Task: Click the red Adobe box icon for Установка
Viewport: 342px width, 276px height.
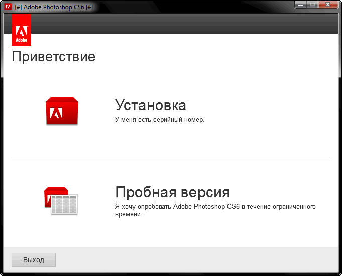Action: click(62, 111)
